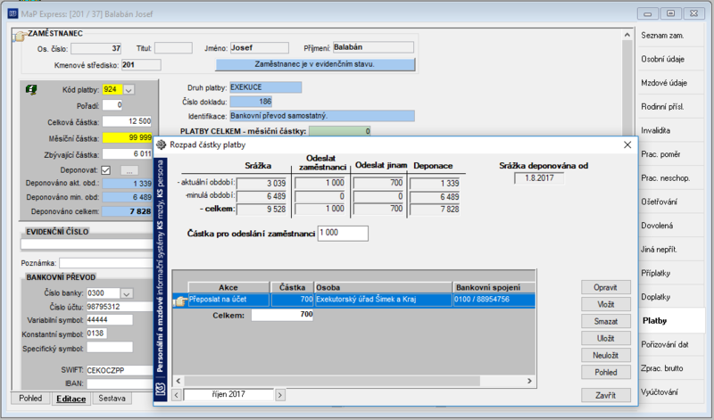Close the Rozpad částky platby dialog
Image resolution: width=714 pixels, height=420 pixels.
(x=627, y=144)
